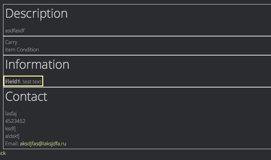271x160 pixels.
Task: Click the Item Condition label
Action: point(22,50)
